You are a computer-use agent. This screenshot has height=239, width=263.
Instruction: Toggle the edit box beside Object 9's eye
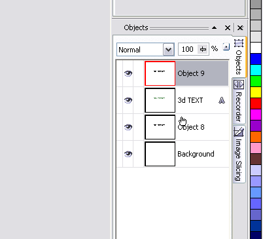(x=138, y=73)
